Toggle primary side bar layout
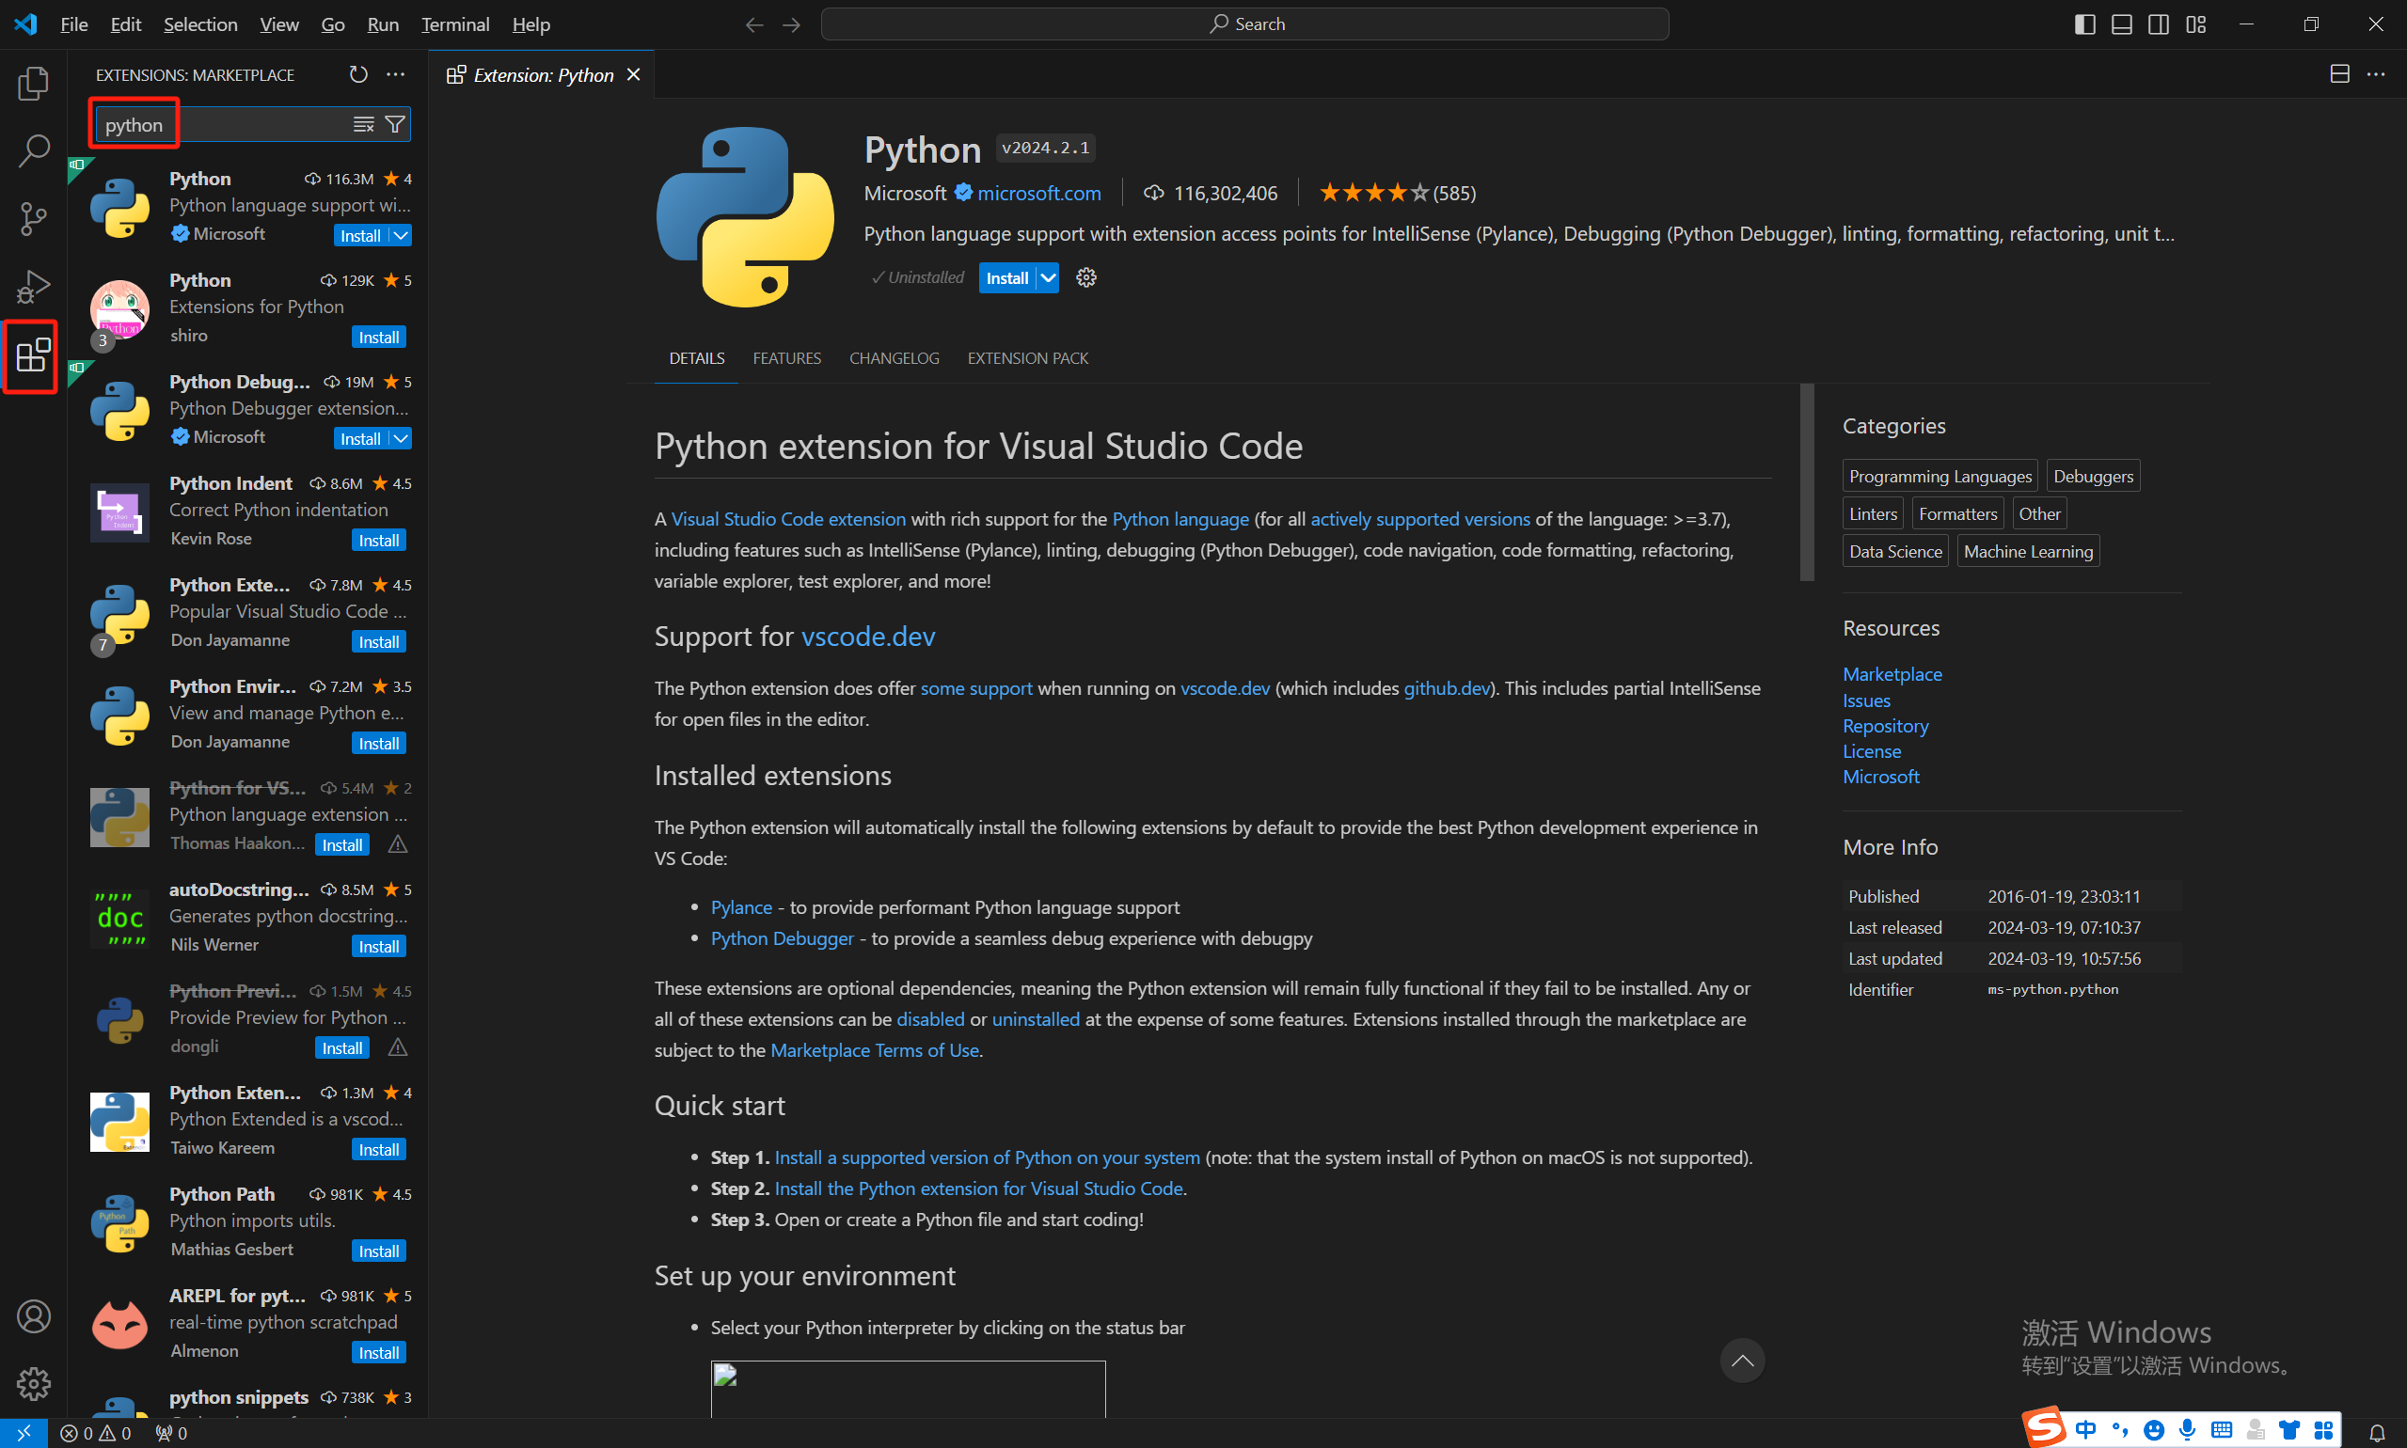Viewport: 2407px width, 1448px height. [x=2084, y=24]
